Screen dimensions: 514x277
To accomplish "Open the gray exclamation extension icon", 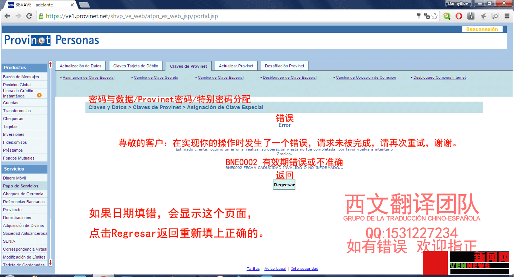I will (471, 16).
